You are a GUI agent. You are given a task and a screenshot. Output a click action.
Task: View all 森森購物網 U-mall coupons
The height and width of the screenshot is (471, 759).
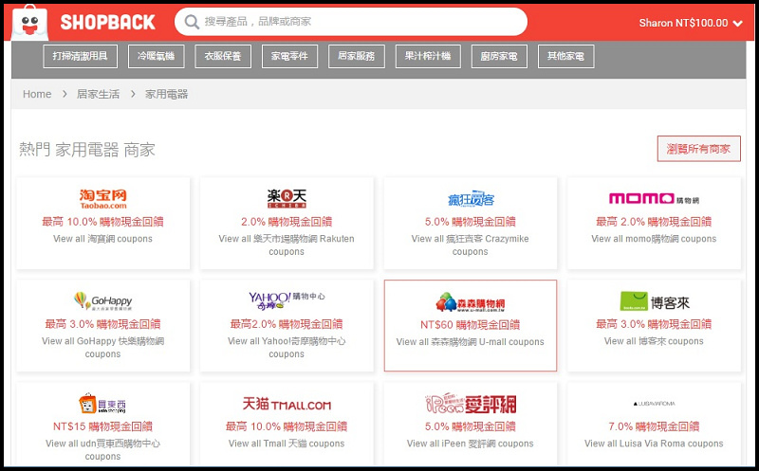pyautogui.click(x=471, y=342)
